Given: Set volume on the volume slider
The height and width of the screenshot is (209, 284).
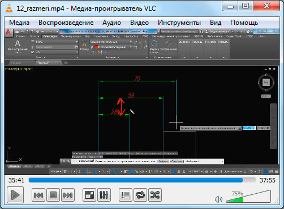Looking at the screenshot, I should 248,197.
